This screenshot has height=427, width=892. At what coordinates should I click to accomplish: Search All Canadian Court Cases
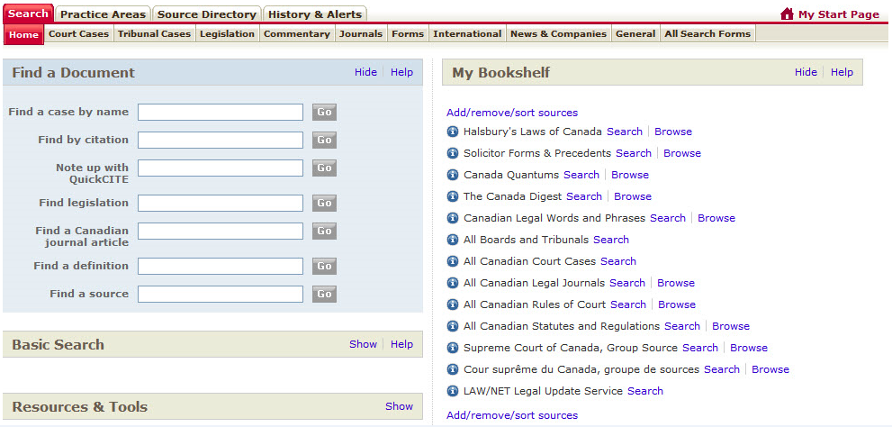pos(618,261)
